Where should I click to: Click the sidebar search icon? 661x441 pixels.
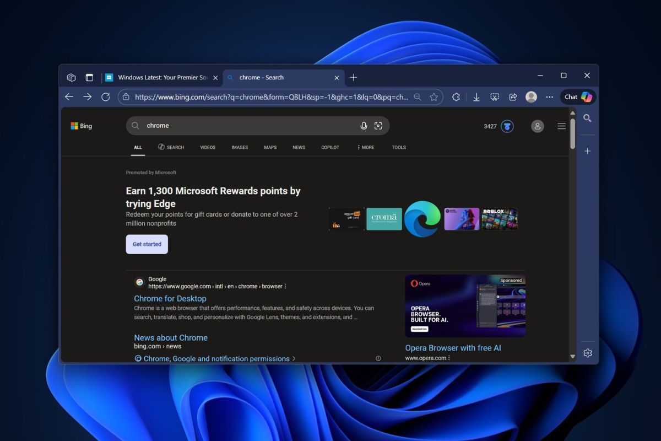pyautogui.click(x=588, y=118)
